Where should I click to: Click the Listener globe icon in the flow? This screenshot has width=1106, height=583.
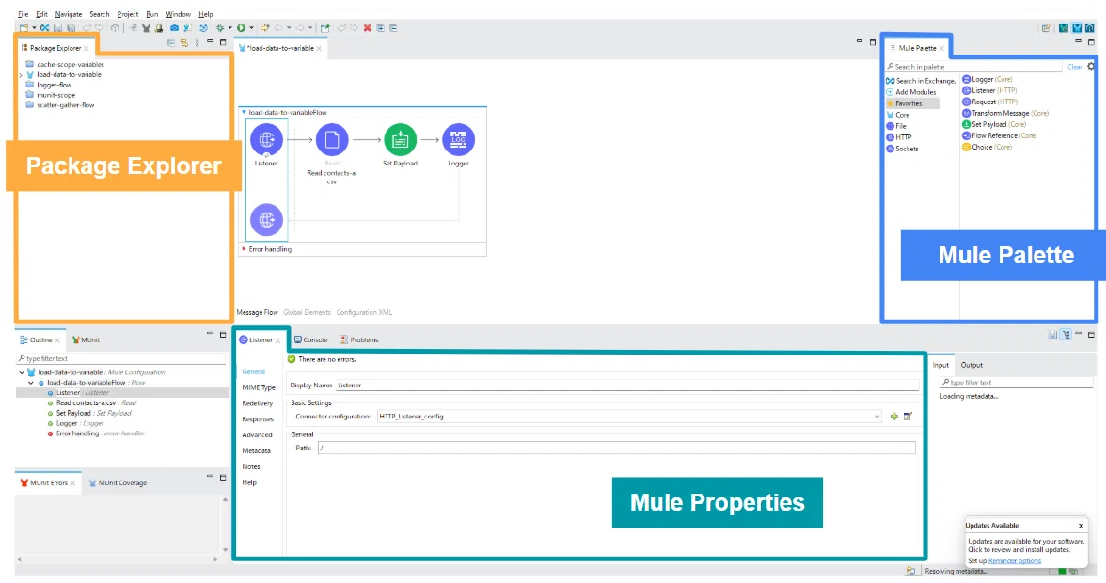[266, 139]
